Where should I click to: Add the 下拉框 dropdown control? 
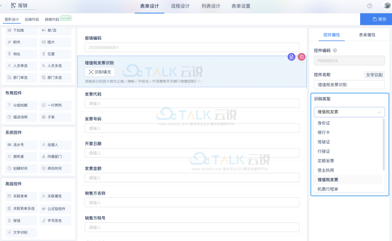tap(21, 31)
